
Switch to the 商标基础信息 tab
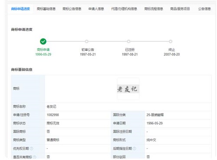click(x=46, y=9)
